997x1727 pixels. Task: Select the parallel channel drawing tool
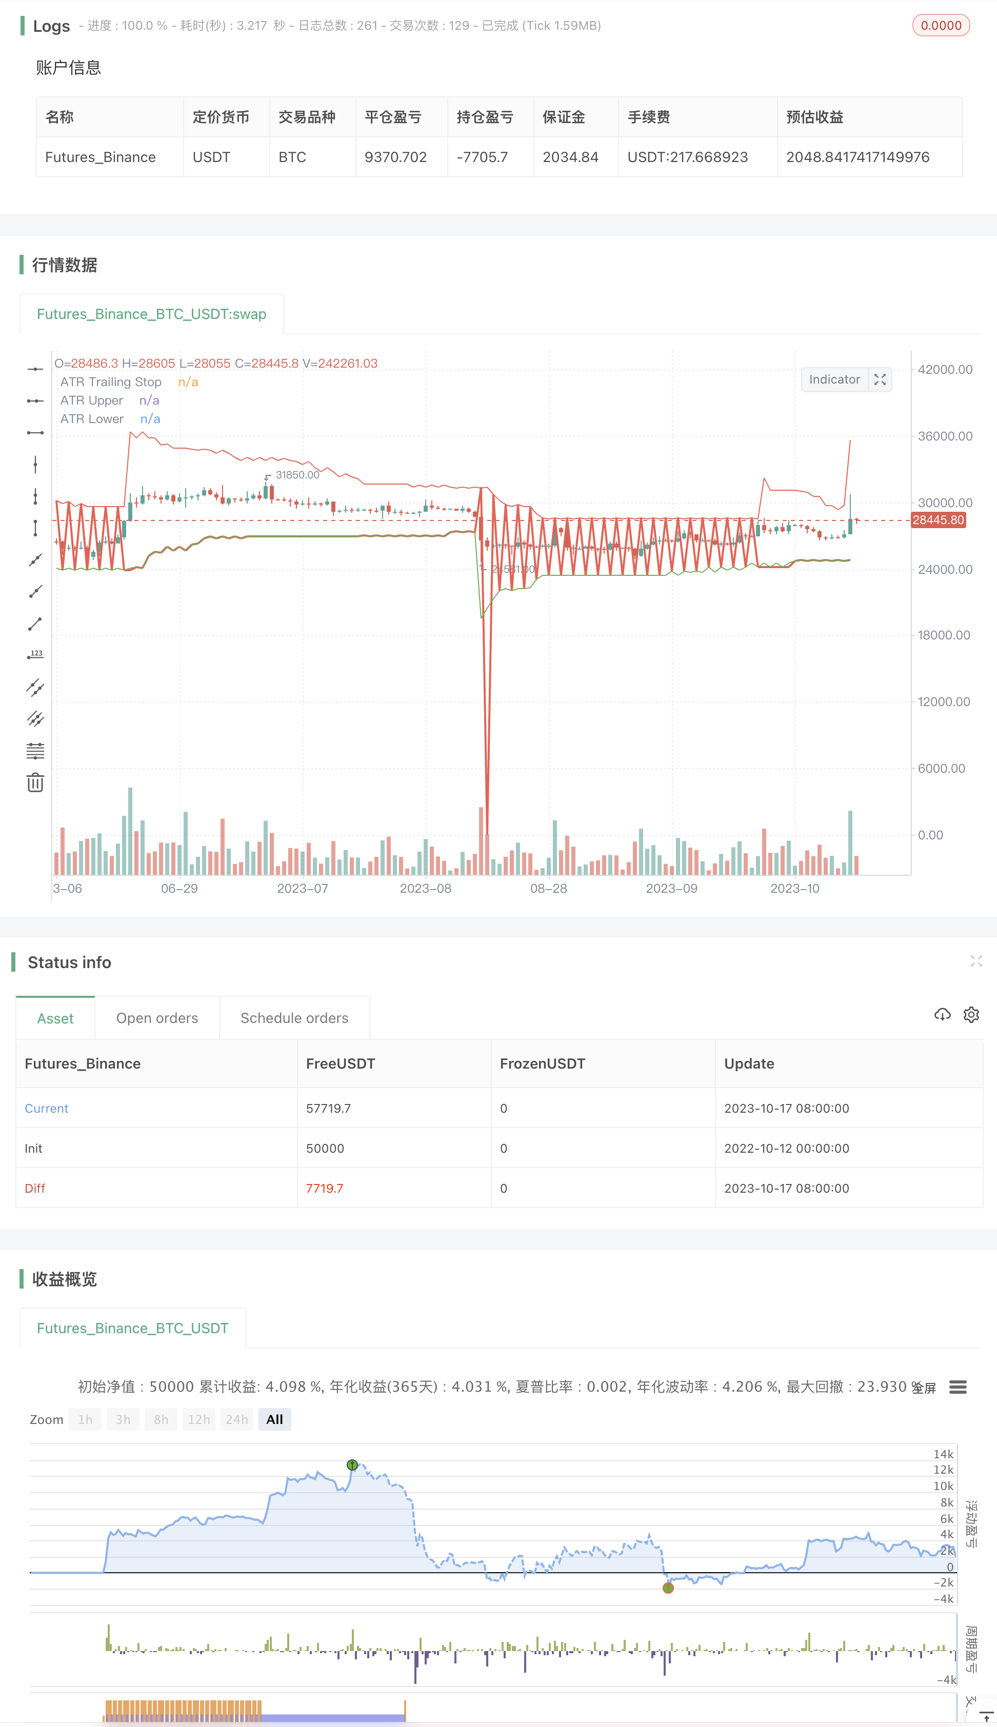(35, 687)
